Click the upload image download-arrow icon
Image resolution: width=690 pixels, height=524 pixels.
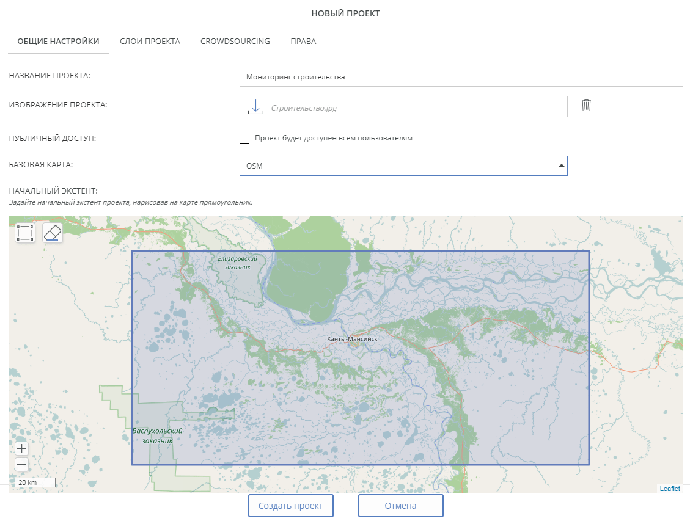(x=255, y=107)
